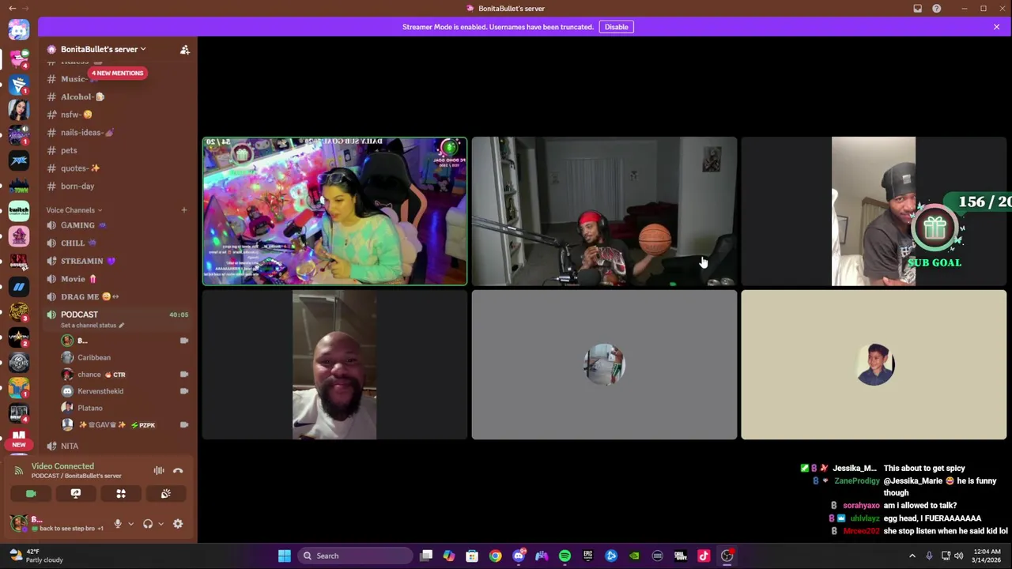Open the Twitch server icon
The height and width of the screenshot is (569, 1012).
19,211
